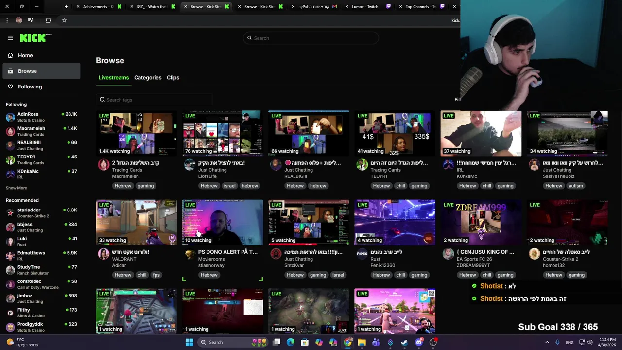Bookmark this page with the star icon

pos(64,20)
